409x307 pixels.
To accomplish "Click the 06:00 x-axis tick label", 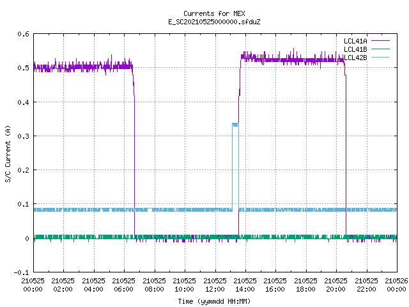I will (123, 289).
